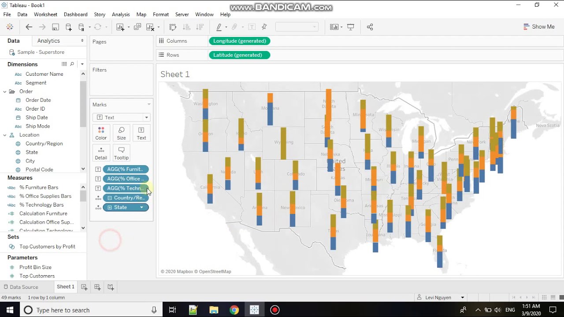Select the Longitude (generated) pill
This screenshot has width=564, height=317.
239,41
